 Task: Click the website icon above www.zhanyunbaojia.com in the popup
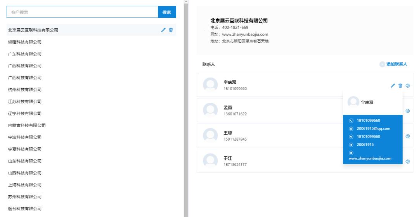click(351, 153)
